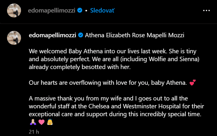Viewport: 217px width, 136px height.
Task: Open the profile picture in the post header
Action: coord(14,10)
